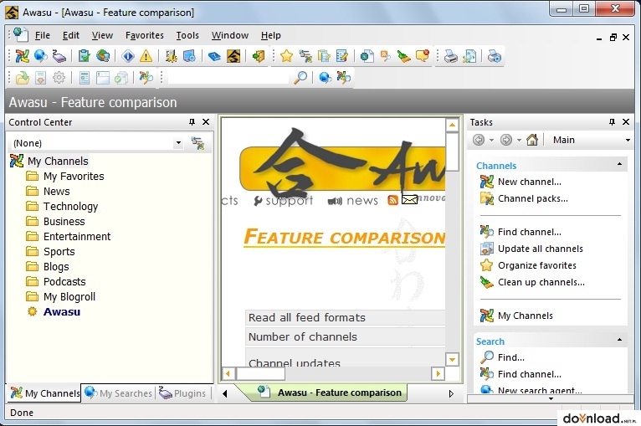Open Channel packs... in Tasks
This screenshot has width=641, height=426.
click(x=533, y=198)
